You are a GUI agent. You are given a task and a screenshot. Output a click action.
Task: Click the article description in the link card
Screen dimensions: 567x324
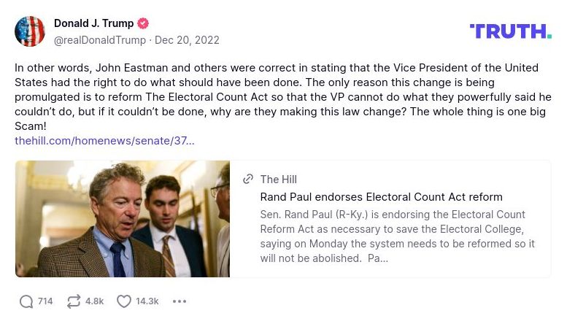[x=398, y=236]
